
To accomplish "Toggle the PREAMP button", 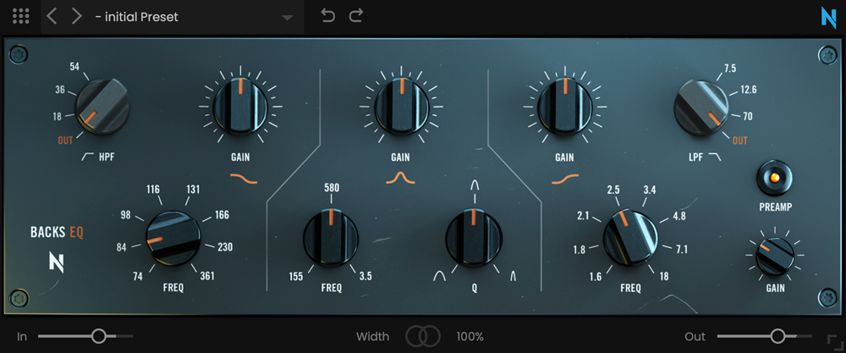I will [x=775, y=179].
